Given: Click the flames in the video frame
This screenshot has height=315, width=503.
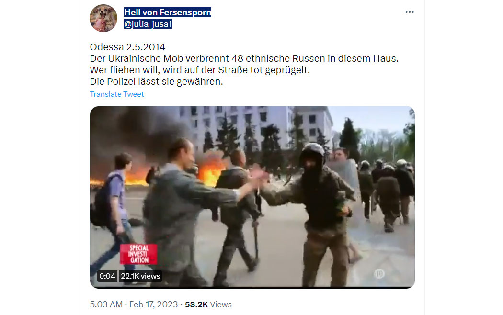Looking at the screenshot, I should [x=210, y=171].
